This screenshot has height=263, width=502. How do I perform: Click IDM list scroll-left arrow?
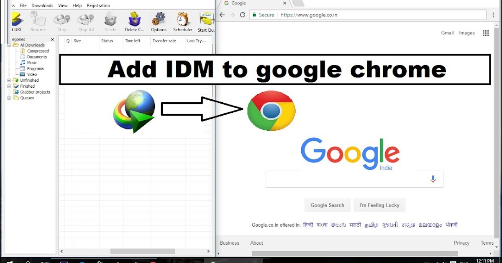(62, 251)
